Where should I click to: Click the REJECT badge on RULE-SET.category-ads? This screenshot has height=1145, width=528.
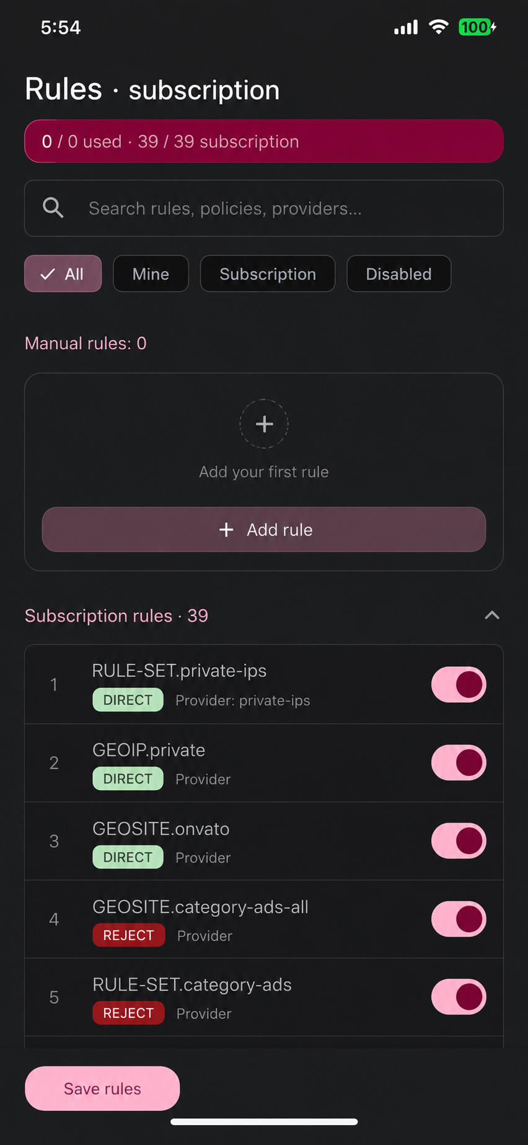click(128, 1013)
